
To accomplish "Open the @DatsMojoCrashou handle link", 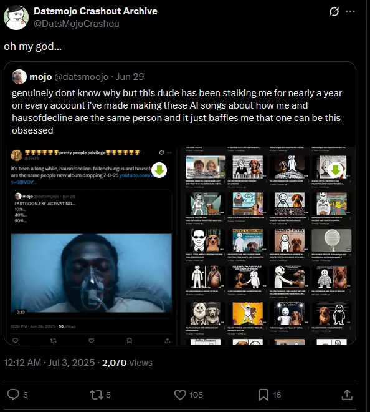I will [77, 24].
